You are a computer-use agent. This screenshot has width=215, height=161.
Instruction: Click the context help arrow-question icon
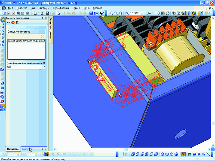(102, 13)
